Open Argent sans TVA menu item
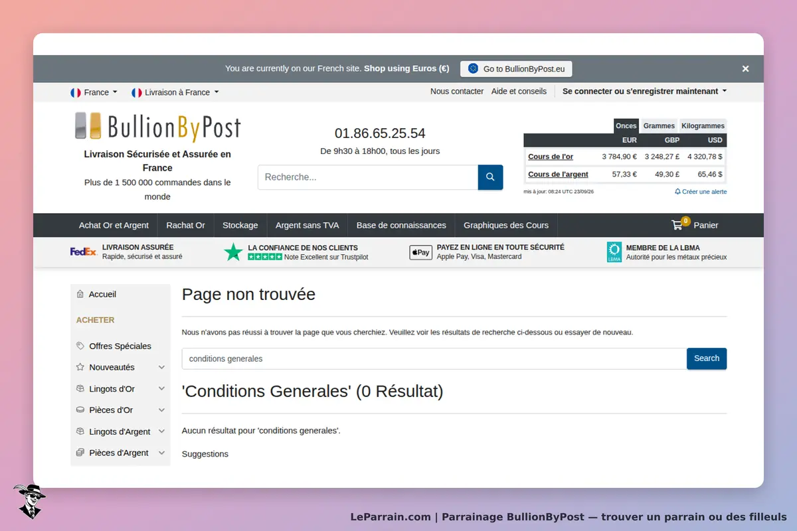This screenshot has width=797, height=531. 307,225
